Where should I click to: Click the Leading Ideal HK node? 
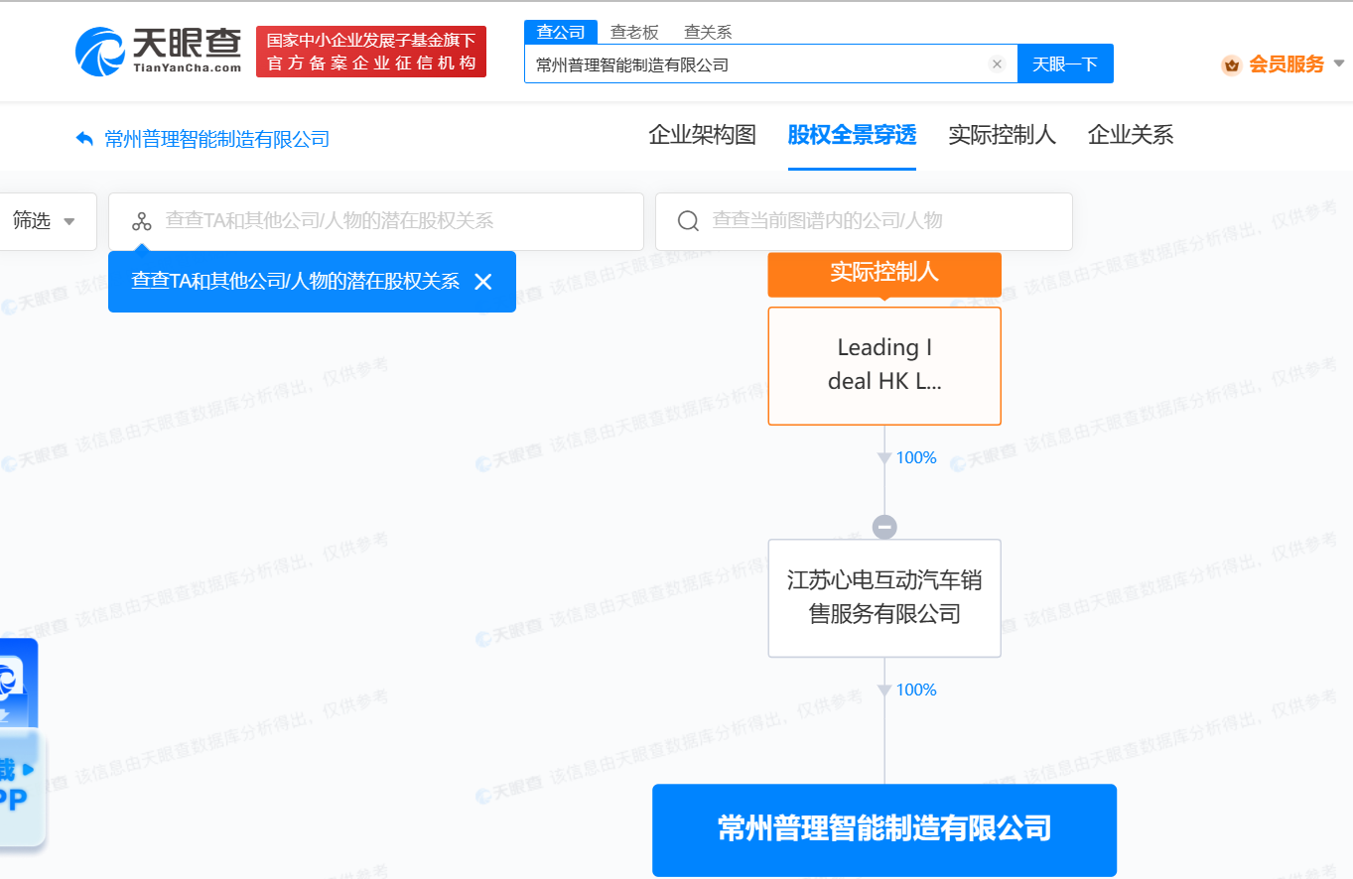(884, 365)
